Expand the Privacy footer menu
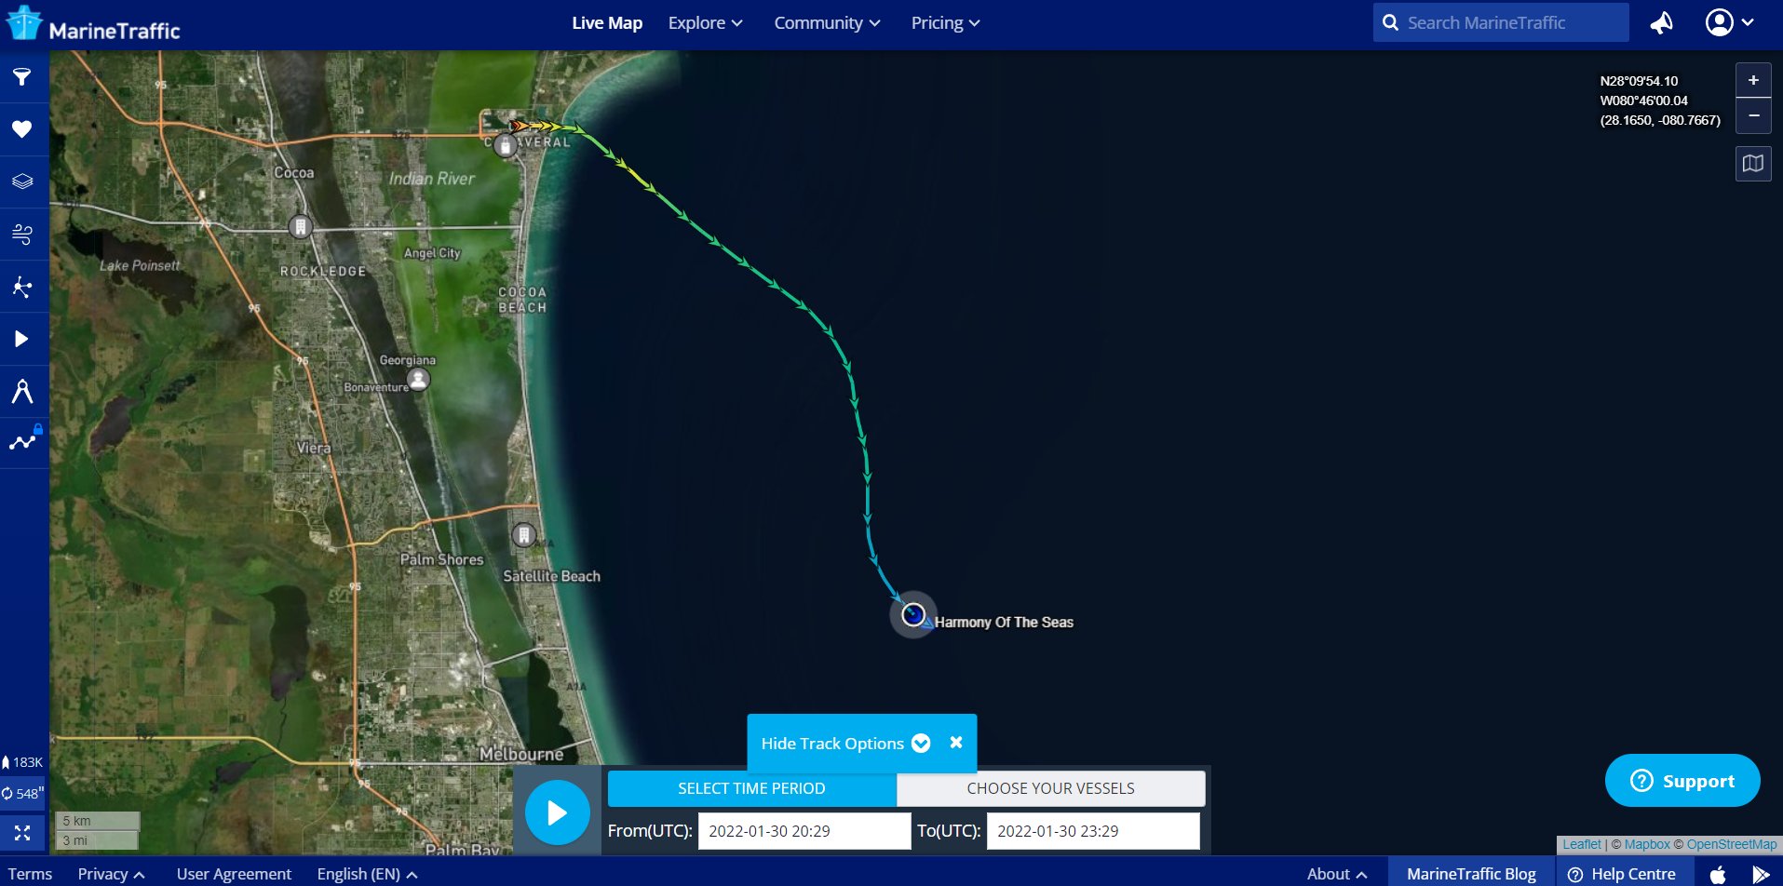The width and height of the screenshot is (1783, 886). pos(111,874)
